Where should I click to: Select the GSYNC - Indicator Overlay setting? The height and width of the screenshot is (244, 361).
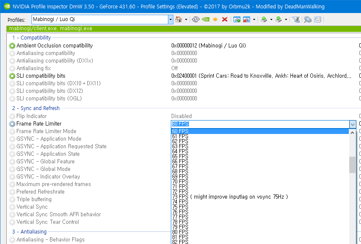tap(48, 177)
